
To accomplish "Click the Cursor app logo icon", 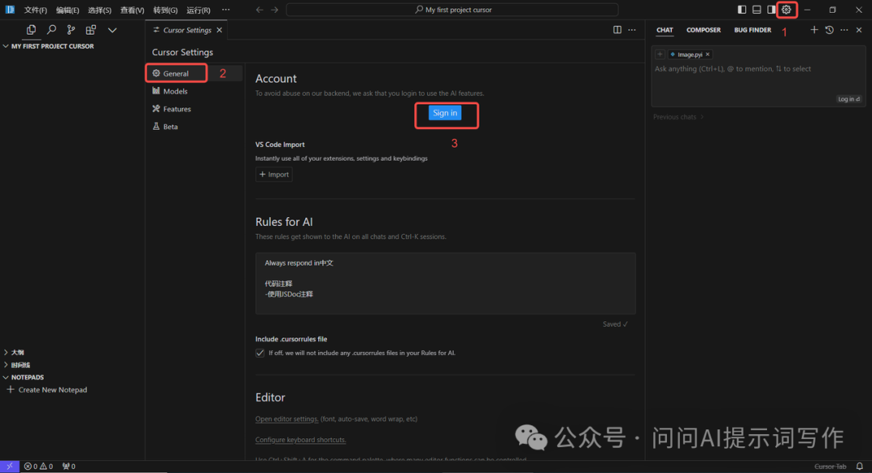I will coord(10,10).
